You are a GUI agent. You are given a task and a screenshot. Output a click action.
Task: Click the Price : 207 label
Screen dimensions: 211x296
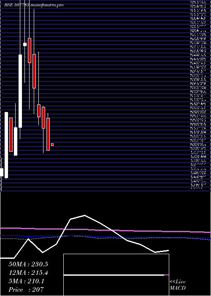26,290
